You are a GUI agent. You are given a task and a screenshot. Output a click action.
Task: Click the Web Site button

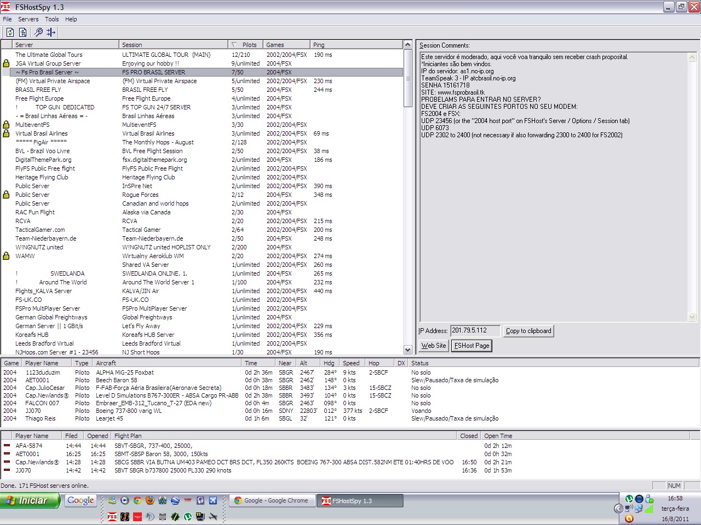tap(434, 346)
